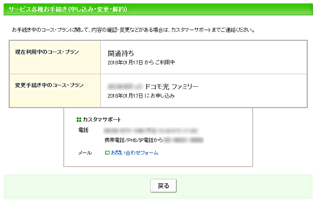Click the 現在利用中のコース・プラン label cell
Image resolution: width=319 pixels, height=201 pixels.
[55, 57]
